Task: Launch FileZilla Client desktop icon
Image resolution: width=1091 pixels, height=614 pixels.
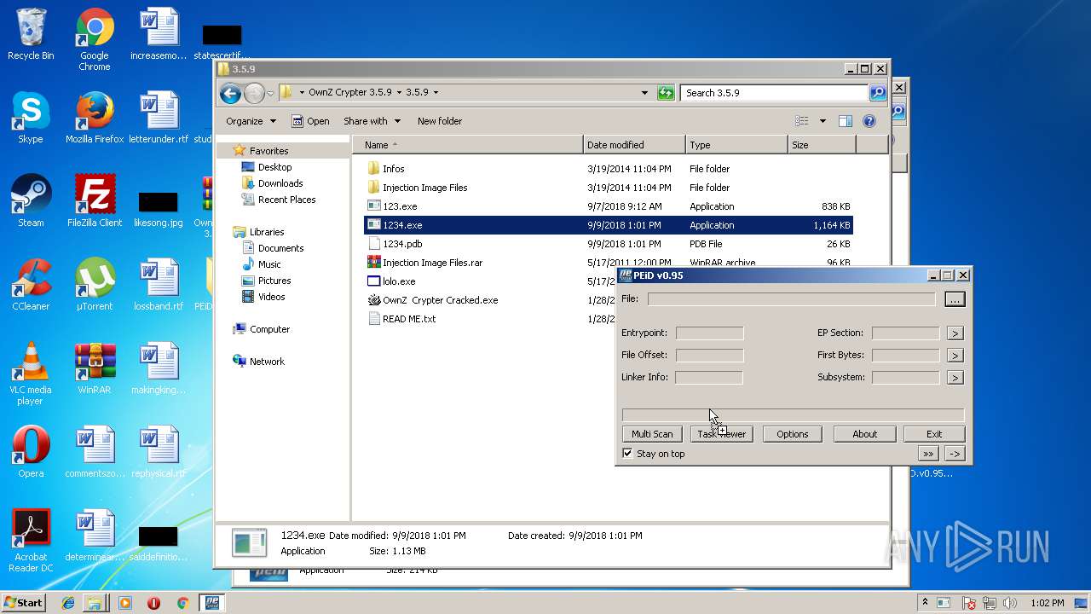Action: [x=95, y=201]
